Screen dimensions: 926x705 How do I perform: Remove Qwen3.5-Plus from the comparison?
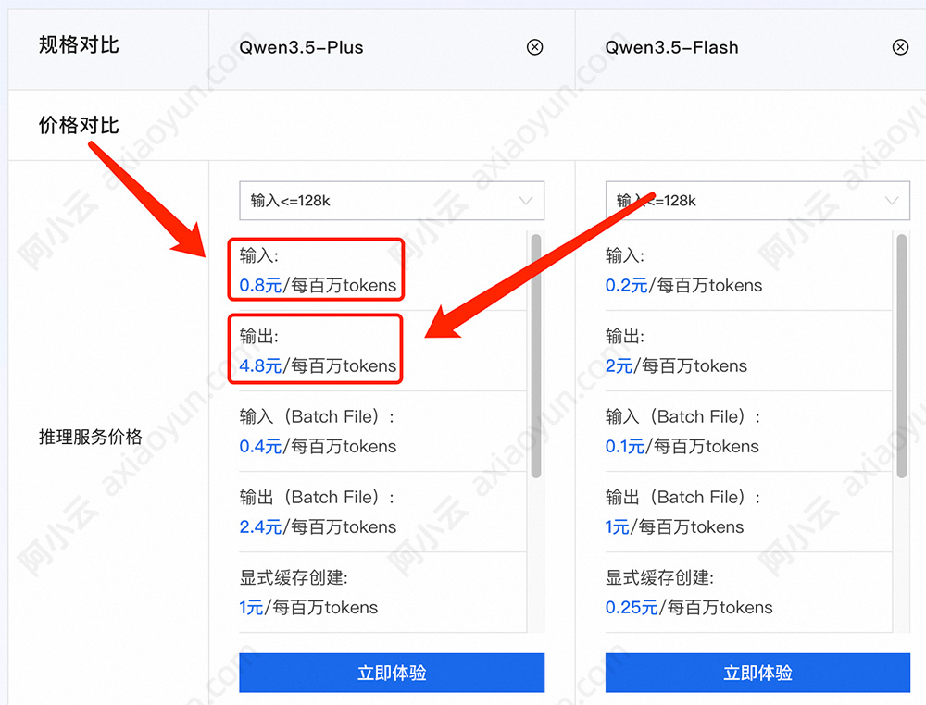coord(534,47)
